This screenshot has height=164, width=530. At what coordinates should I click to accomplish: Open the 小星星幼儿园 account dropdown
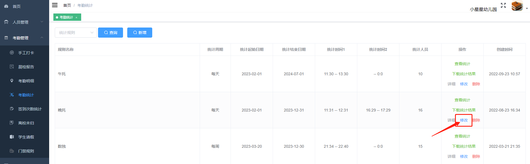(x=517, y=6)
